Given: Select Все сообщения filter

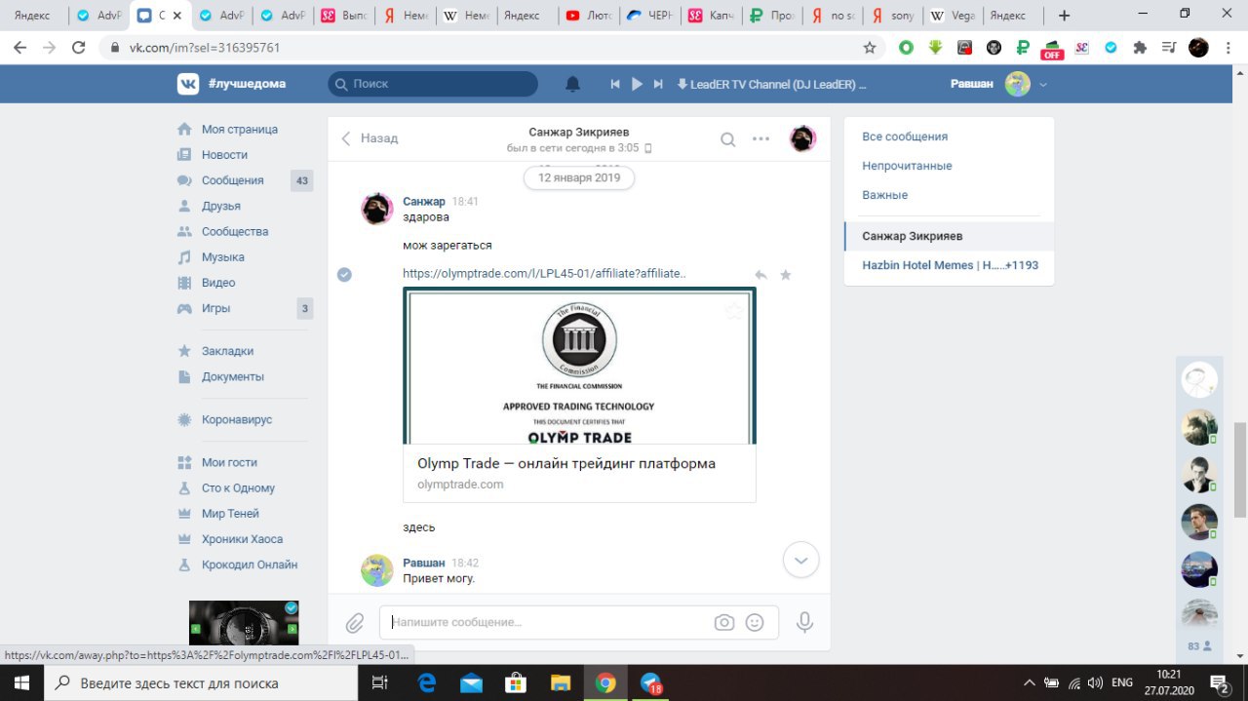Looking at the screenshot, I should [x=905, y=136].
